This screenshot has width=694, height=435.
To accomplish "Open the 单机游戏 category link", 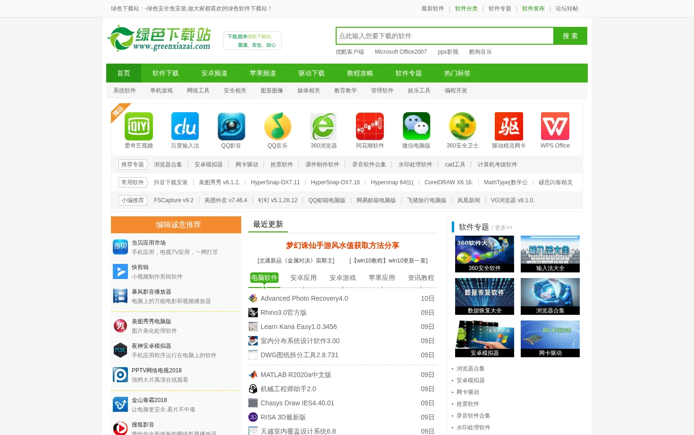I will pyautogui.click(x=161, y=90).
